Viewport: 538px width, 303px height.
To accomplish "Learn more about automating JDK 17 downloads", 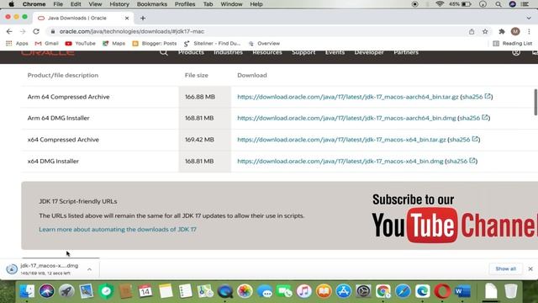I will [118, 229].
